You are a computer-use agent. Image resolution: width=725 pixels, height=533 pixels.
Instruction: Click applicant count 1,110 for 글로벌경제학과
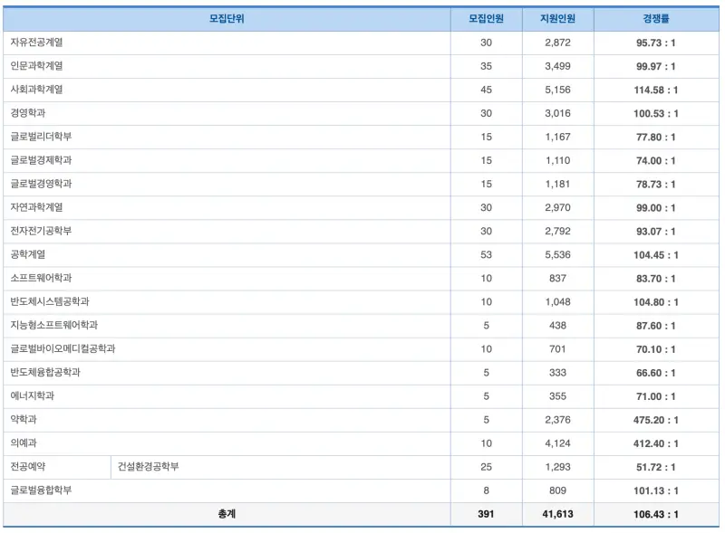pyautogui.click(x=557, y=161)
